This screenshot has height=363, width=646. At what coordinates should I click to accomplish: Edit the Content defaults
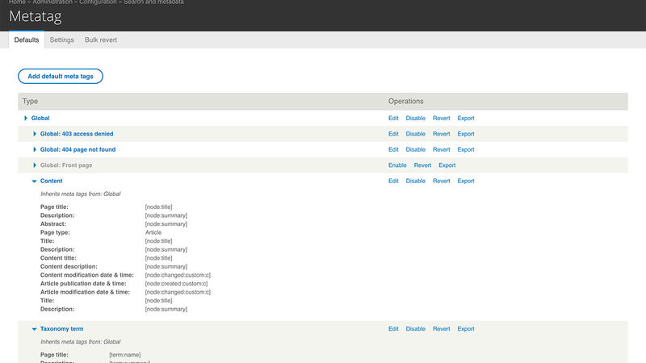pos(393,181)
